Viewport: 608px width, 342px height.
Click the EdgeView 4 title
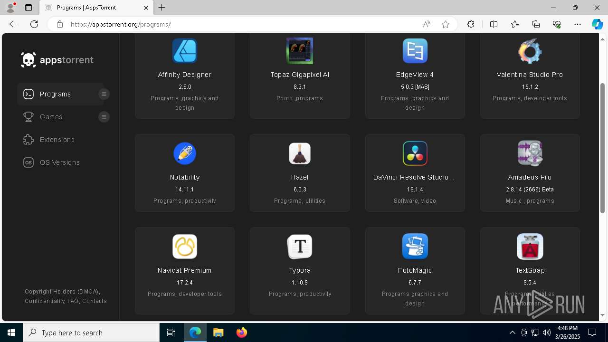415,75
